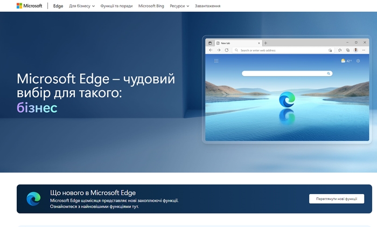Go to the Microsoft Bing nav link
The image size is (377, 227).
point(151,6)
